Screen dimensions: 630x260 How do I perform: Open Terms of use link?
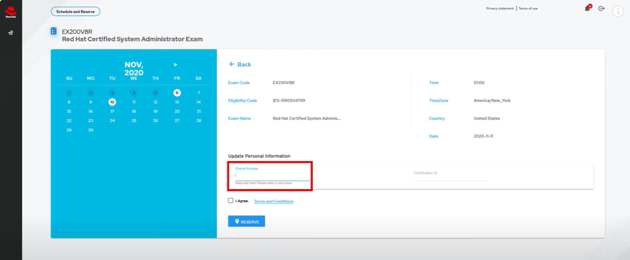pos(528,8)
